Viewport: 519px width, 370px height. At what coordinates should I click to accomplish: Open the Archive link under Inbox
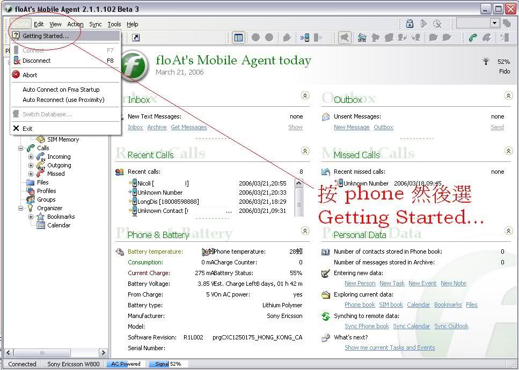(x=157, y=127)
